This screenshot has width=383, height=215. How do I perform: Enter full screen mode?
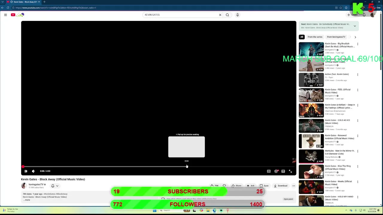click(x=290, y=171)
